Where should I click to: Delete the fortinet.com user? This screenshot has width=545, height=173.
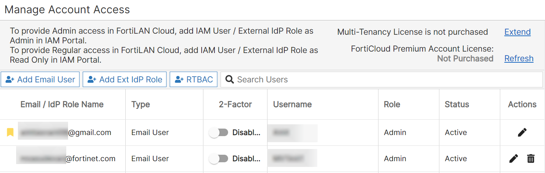(531, 159)
